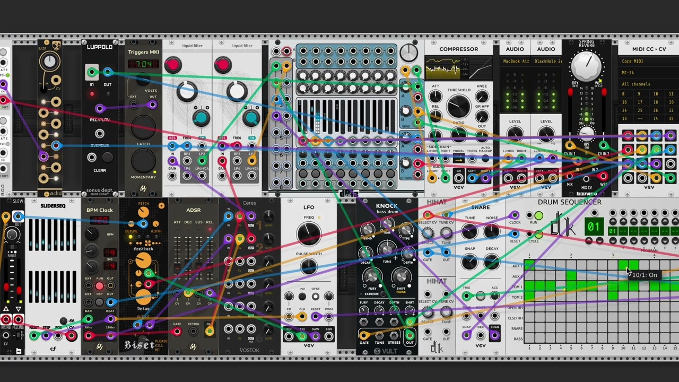The width and height of the screenshot is (679, 382).
Task: Click the first liquid filter red knob
Action: [x=172, y=65]
